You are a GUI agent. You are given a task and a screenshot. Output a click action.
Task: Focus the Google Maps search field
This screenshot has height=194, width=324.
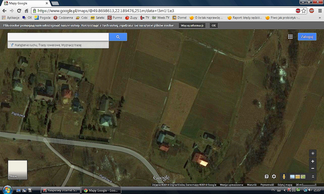[x=58, y=37]
